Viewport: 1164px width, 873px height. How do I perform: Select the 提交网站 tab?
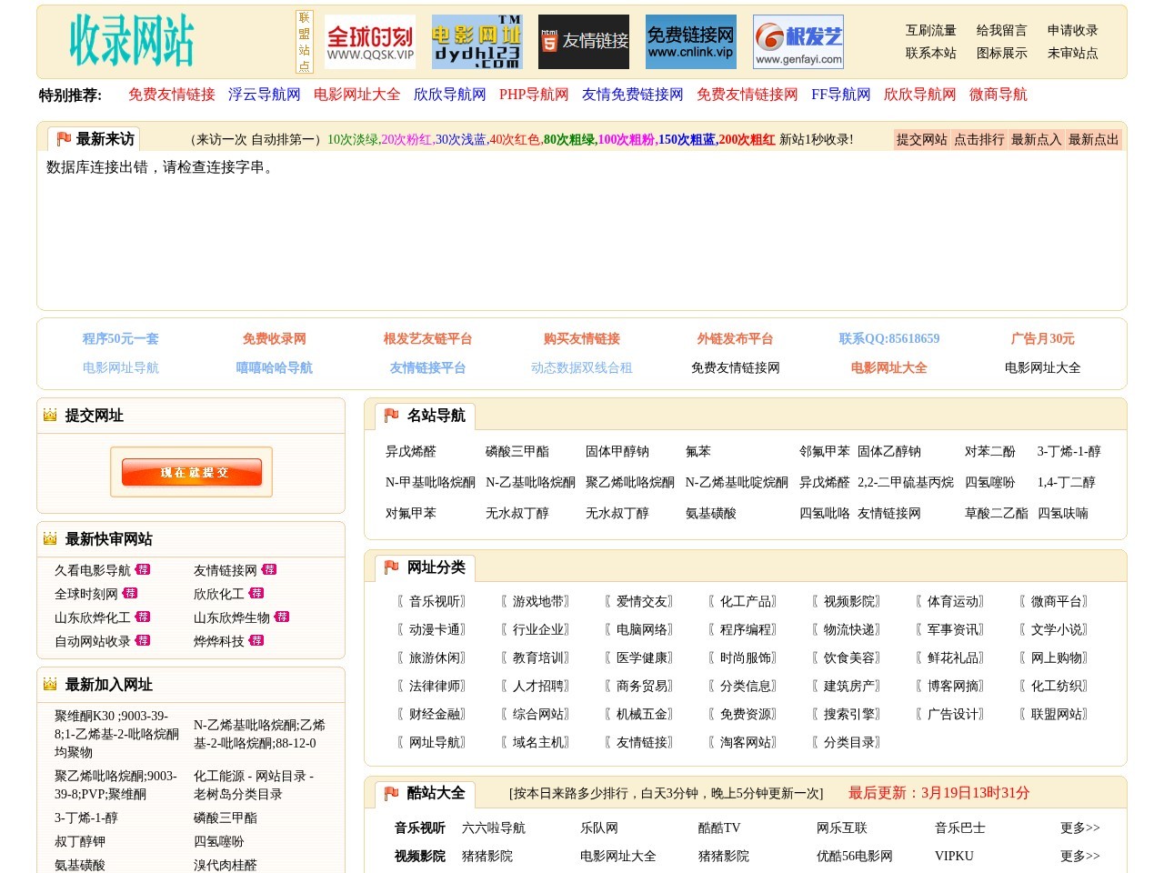click(922, 139)
